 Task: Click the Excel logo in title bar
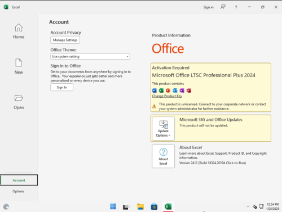click(6, 7)
